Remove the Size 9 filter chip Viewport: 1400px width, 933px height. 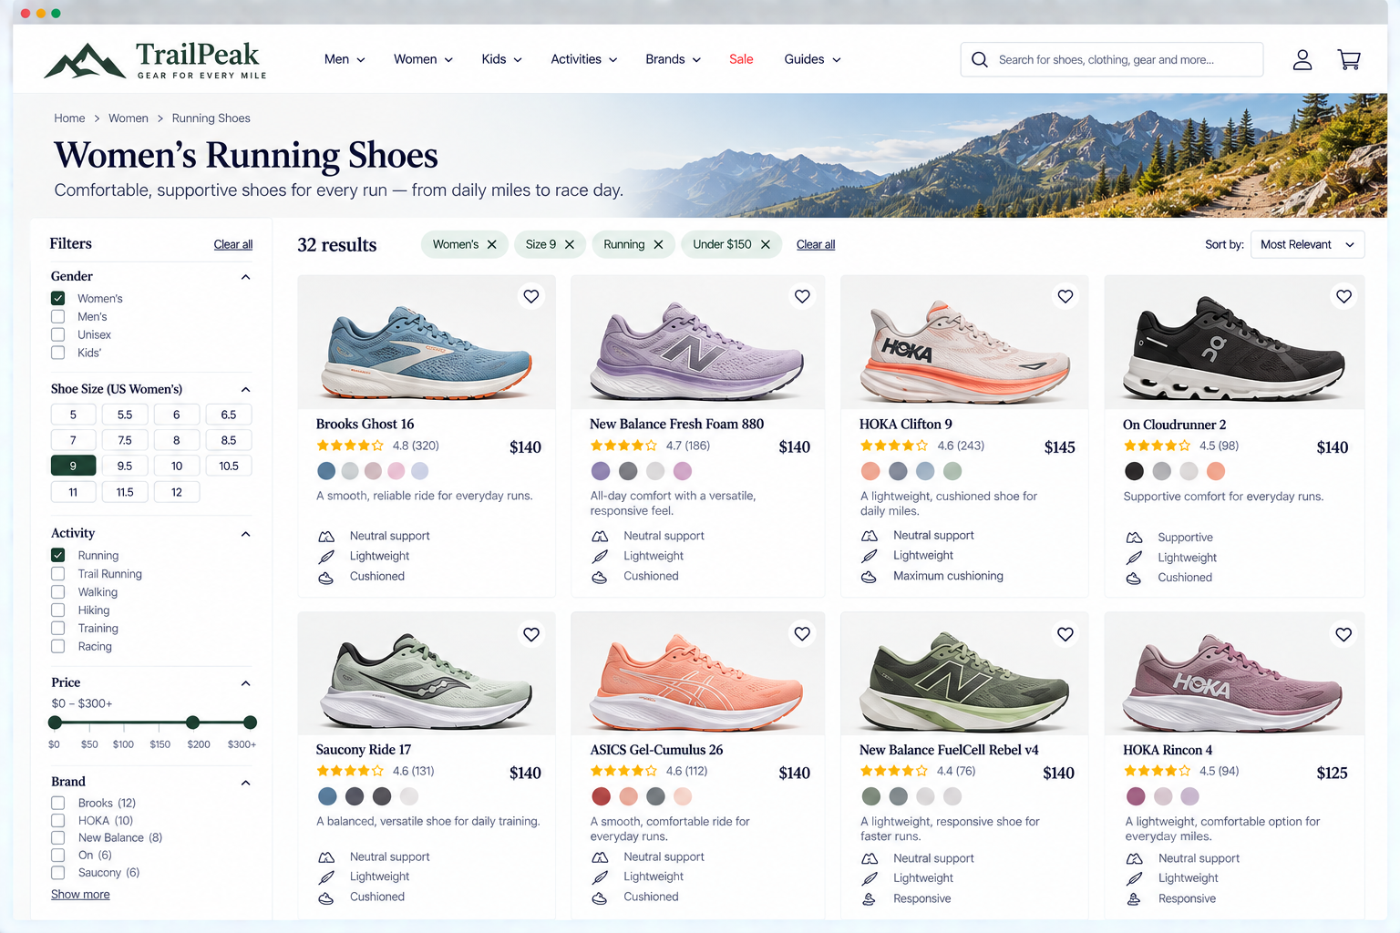click(x=570, y=244)
